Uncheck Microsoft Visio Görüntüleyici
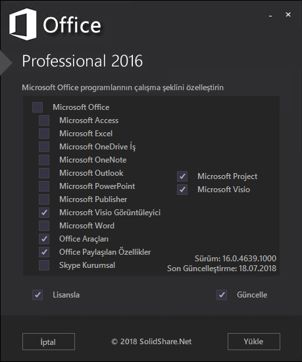 click(44, 213)
